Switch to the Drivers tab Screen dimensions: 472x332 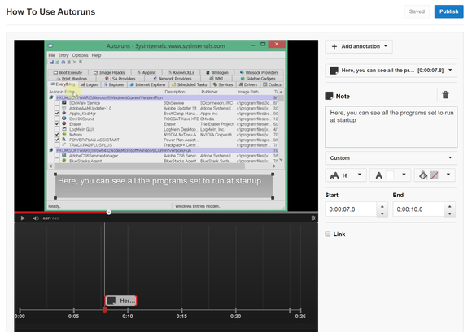(x=247, y=84)
